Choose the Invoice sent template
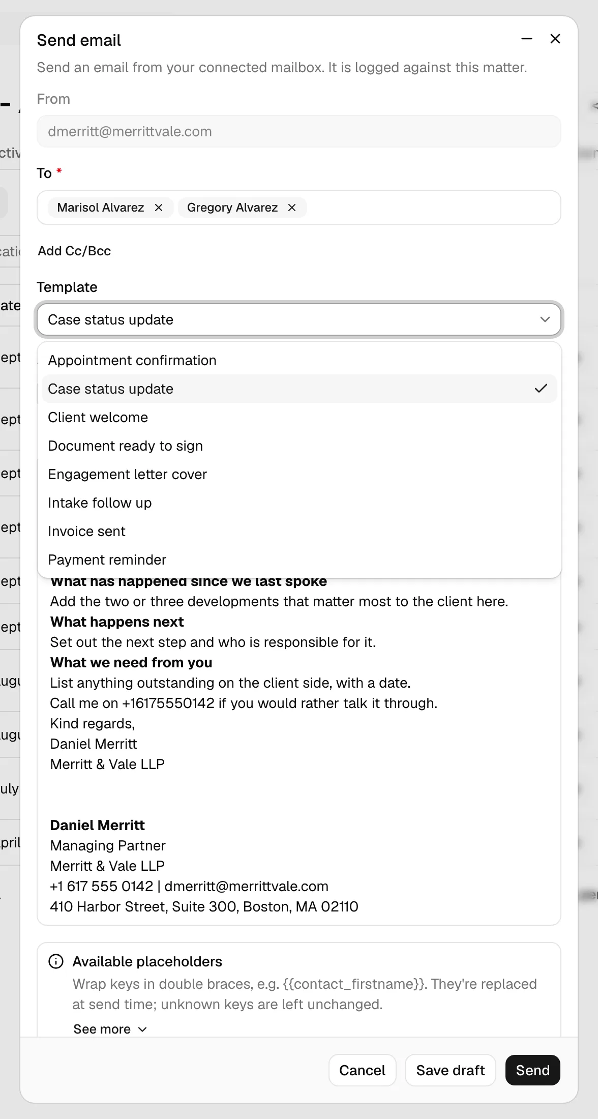This screenshot has height=1119, width=598. click(299, 531)
